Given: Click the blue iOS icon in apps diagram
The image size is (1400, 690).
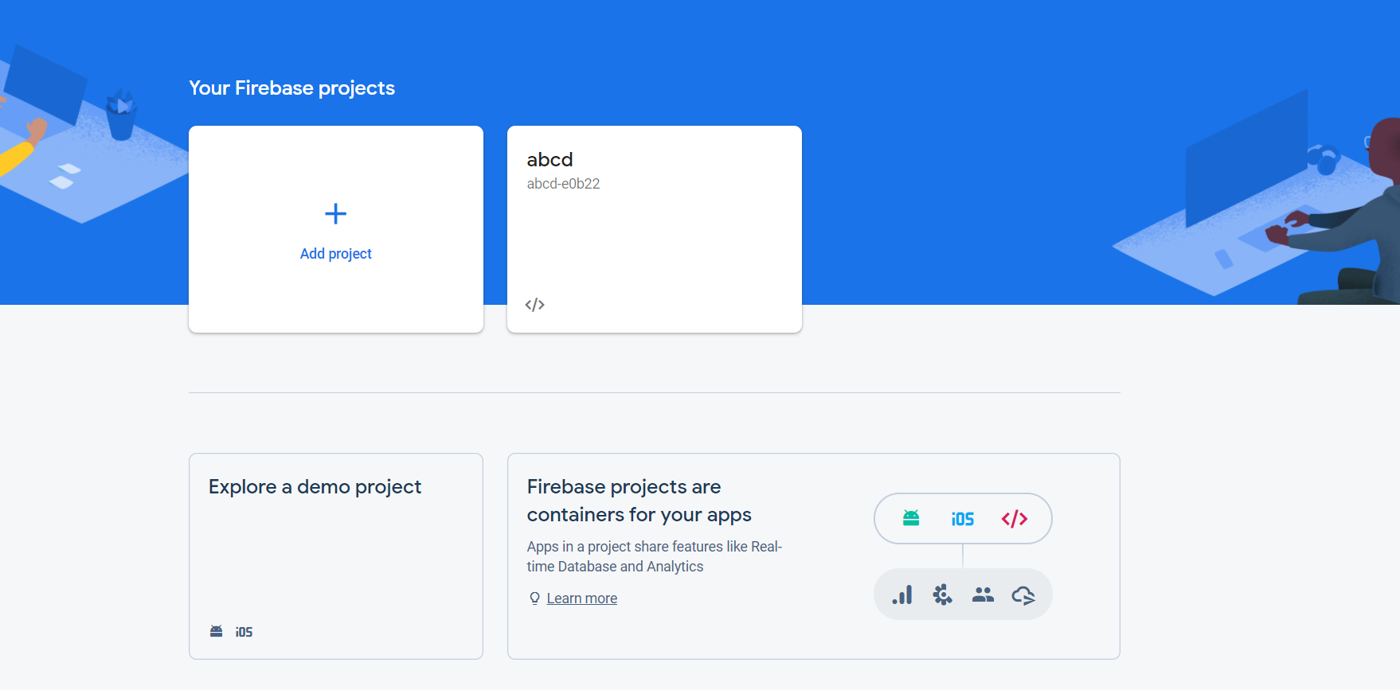Looking at the screenshot, I should 962,519.
